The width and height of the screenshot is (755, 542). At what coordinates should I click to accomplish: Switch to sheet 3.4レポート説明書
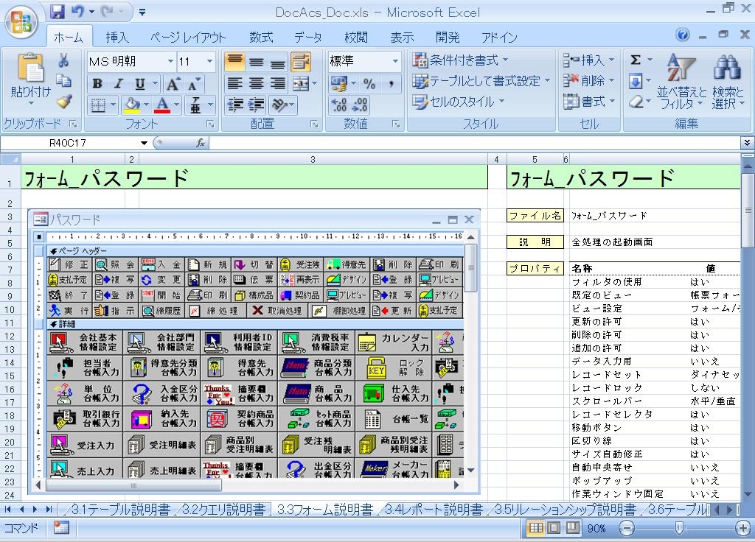[434, 510]
